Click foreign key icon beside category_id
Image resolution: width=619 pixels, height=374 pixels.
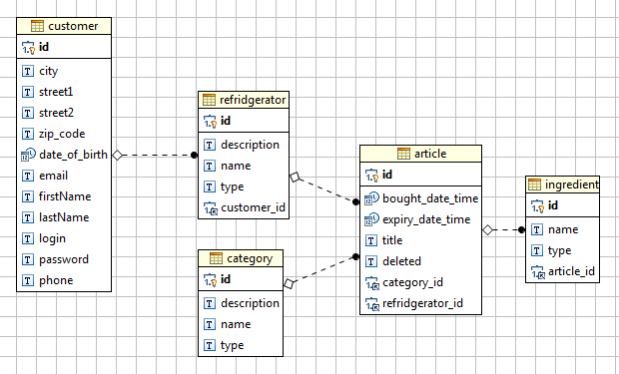pos(371,282)
